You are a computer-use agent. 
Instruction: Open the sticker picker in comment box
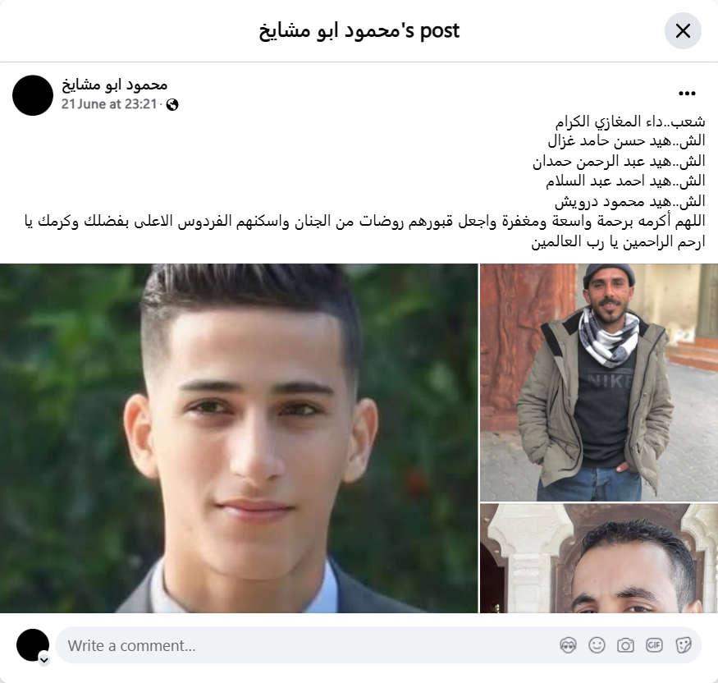tap(683, 645)
